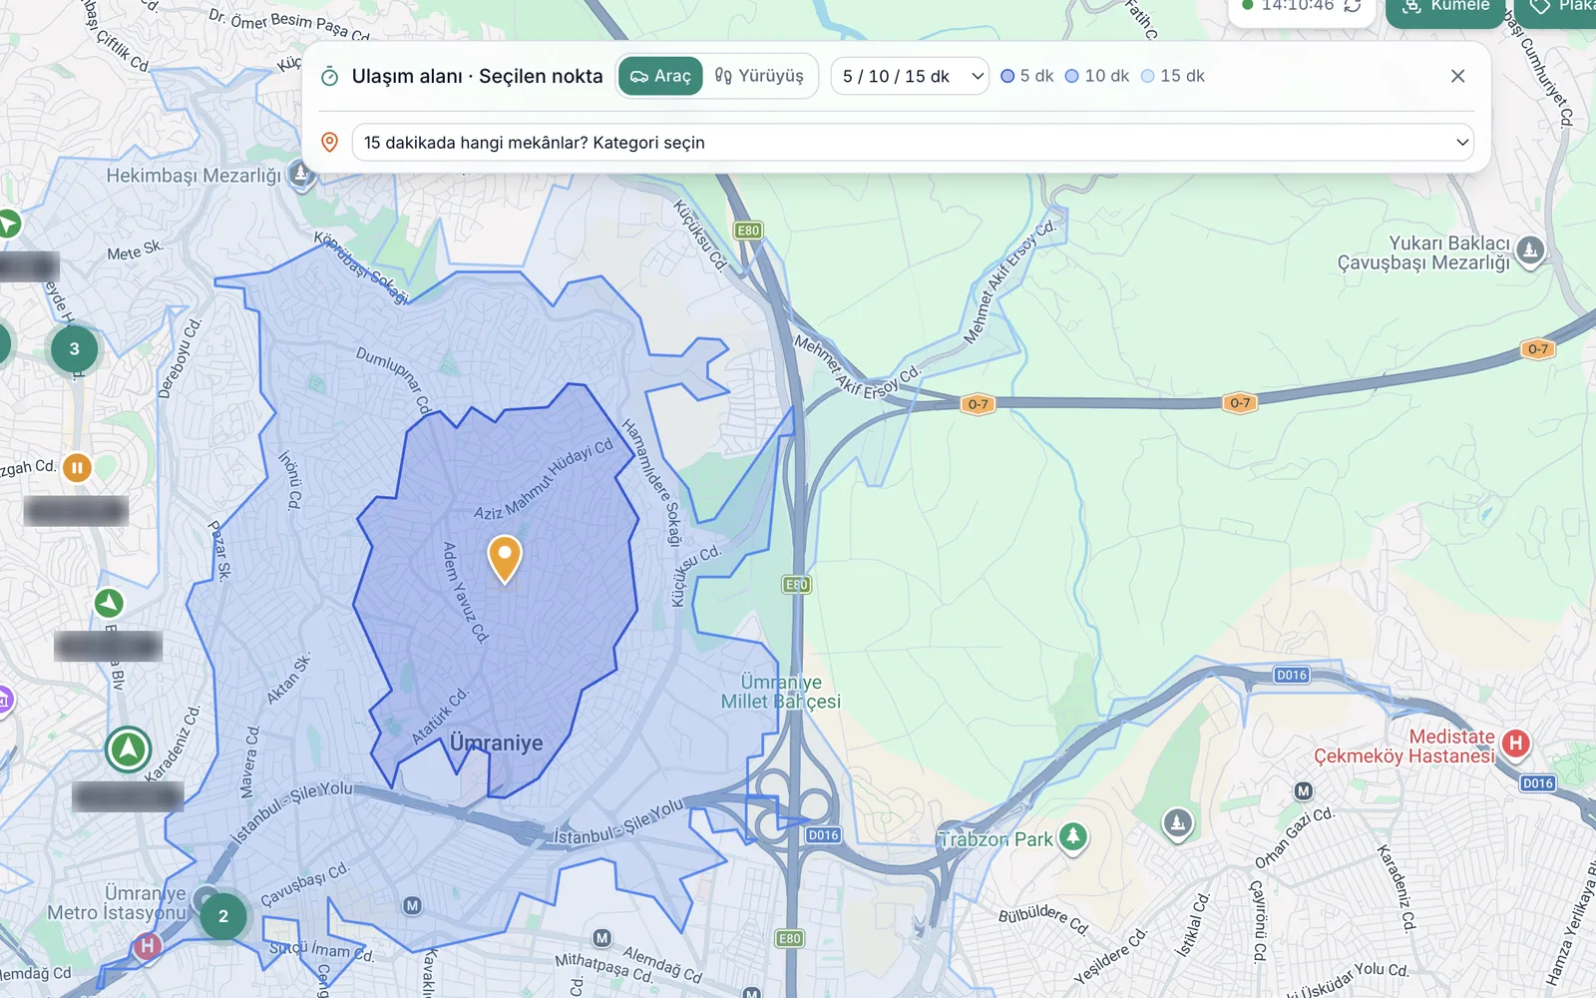Click the 10 dk legend color dot

1072,76
